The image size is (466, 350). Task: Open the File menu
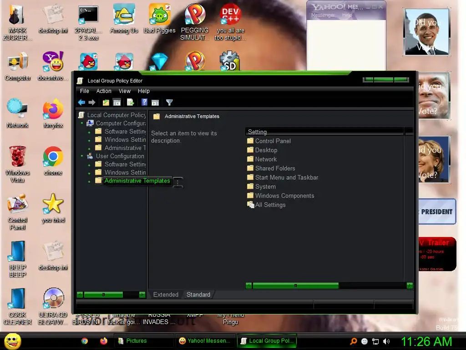coord(84,91)
